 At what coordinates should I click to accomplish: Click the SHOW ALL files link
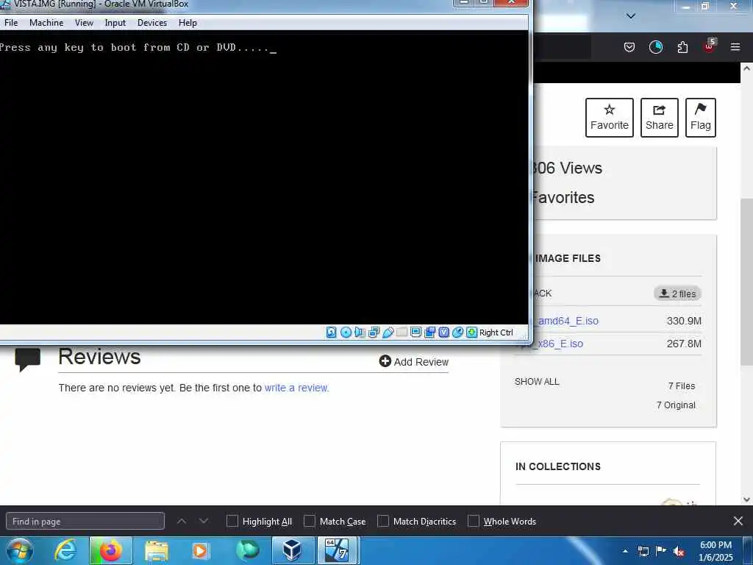click(x=537, y=382)
